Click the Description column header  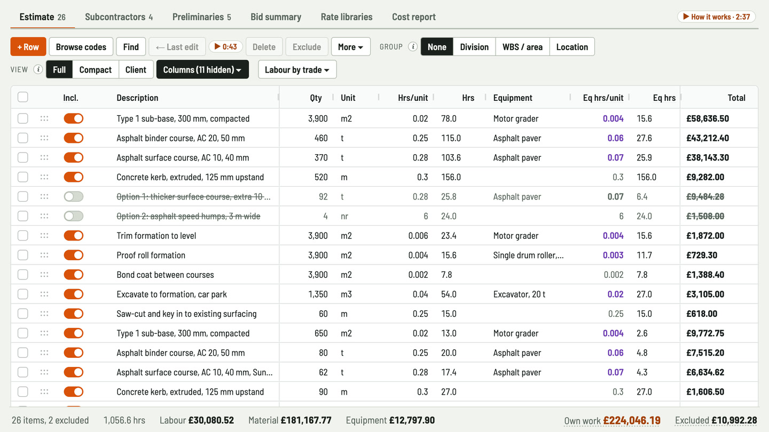coord(137,98)
